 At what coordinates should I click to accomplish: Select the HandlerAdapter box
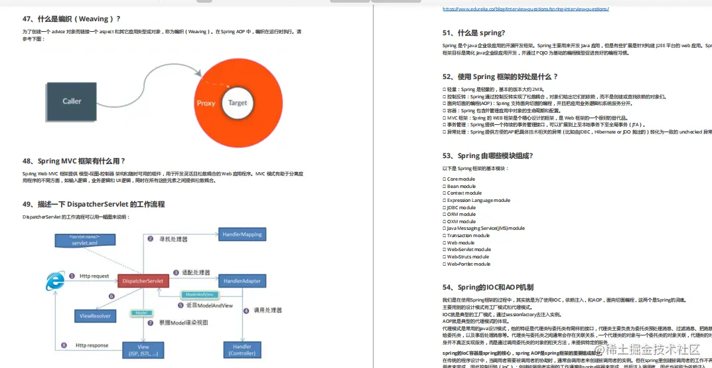click(242, 281)
